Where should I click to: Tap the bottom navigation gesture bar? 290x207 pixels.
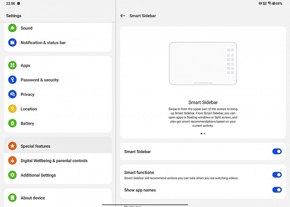click(145, 205)
